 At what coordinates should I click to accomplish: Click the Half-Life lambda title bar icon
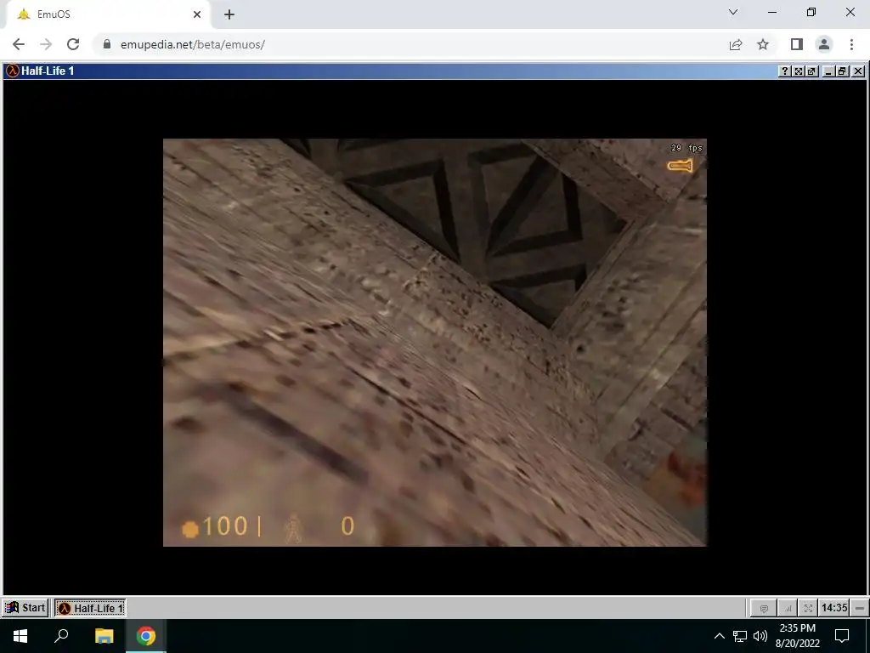(12, 71)
